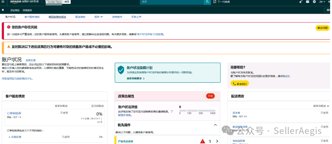This screenshot has height=144, width=332.
Task: Click the shield icon for 账户状况保障计划
Action: 121,70
